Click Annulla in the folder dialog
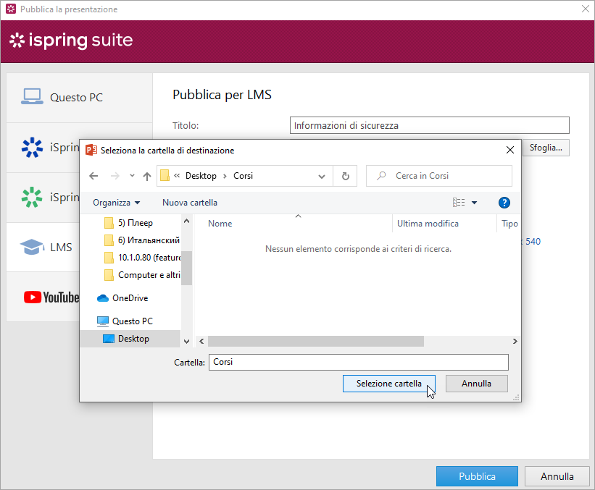The width and height of the screenshot is (595, 490). 476,384
